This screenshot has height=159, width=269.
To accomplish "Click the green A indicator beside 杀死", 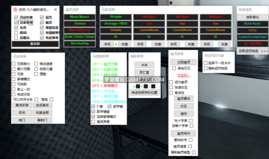I will point(116,44).
